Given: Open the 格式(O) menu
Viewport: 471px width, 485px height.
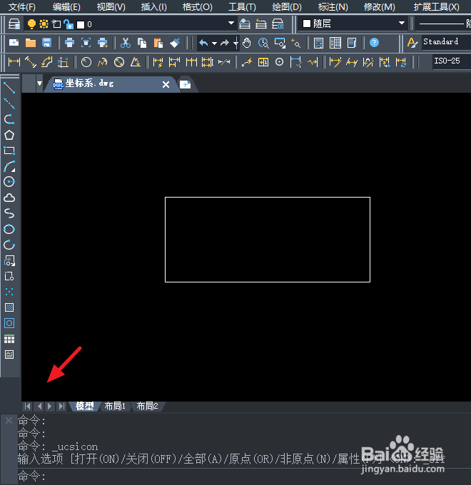Looking at the screenshot, I should (197, 7).
